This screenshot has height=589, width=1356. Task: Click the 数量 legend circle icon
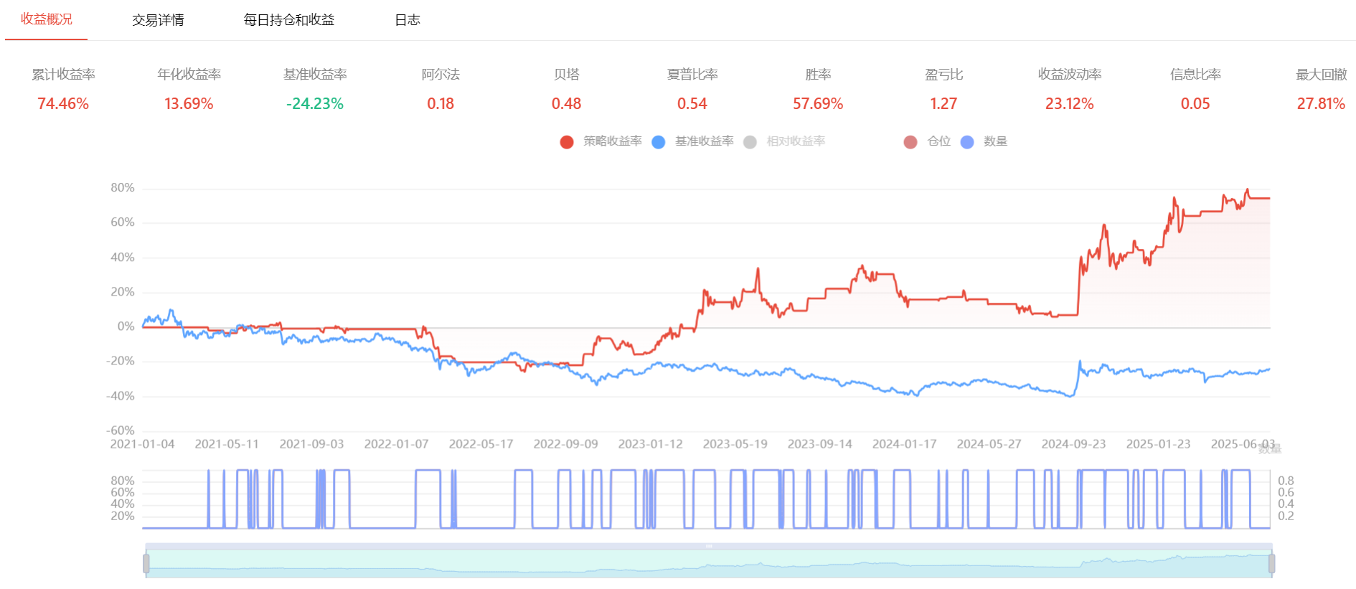coord(967,142)
